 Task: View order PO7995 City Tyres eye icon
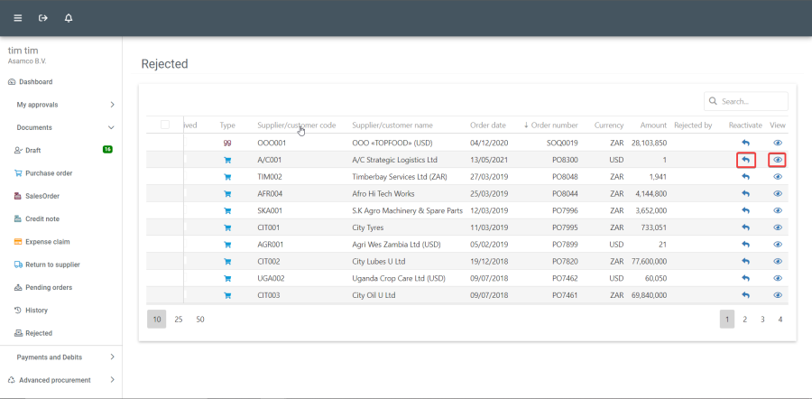778,227
